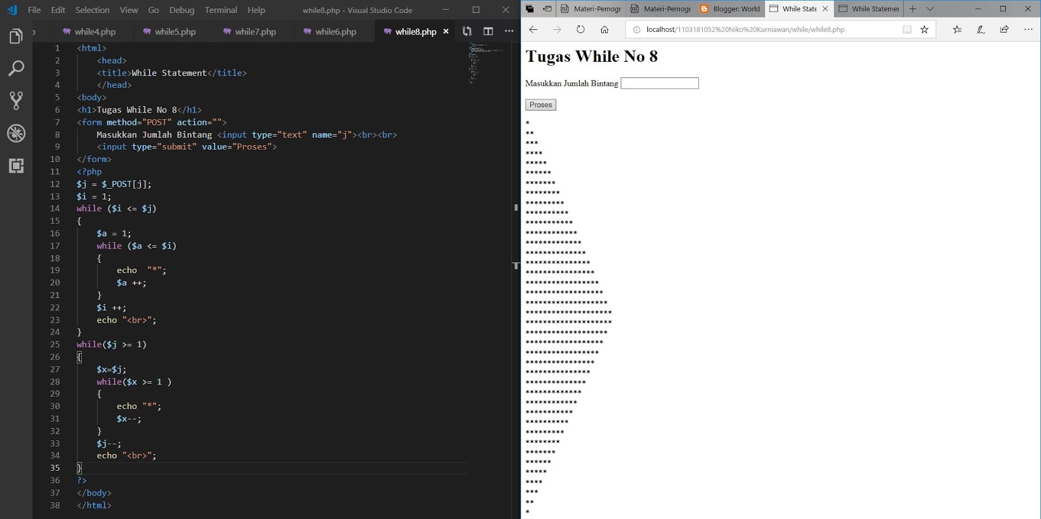Open the Debug menu

[x=182, y=10]
